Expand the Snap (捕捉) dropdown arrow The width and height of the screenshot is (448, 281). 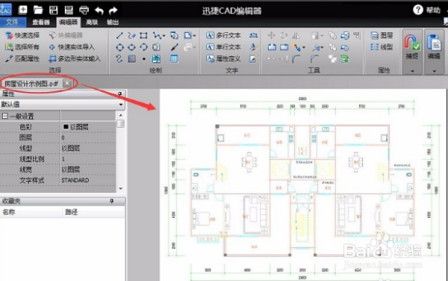(x=412, y=70)
